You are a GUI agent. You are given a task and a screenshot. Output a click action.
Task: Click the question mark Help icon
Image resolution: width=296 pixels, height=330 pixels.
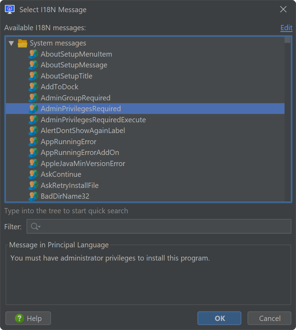(19, 318)
